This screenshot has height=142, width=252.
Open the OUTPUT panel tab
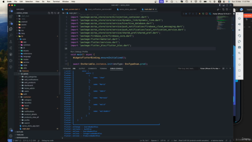82,69
